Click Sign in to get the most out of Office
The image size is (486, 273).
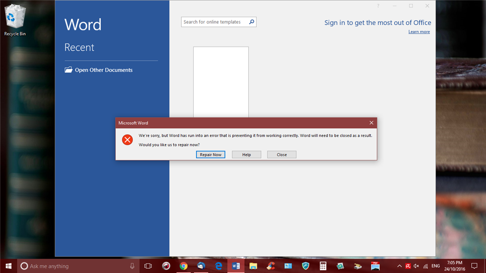click(377, 23)
